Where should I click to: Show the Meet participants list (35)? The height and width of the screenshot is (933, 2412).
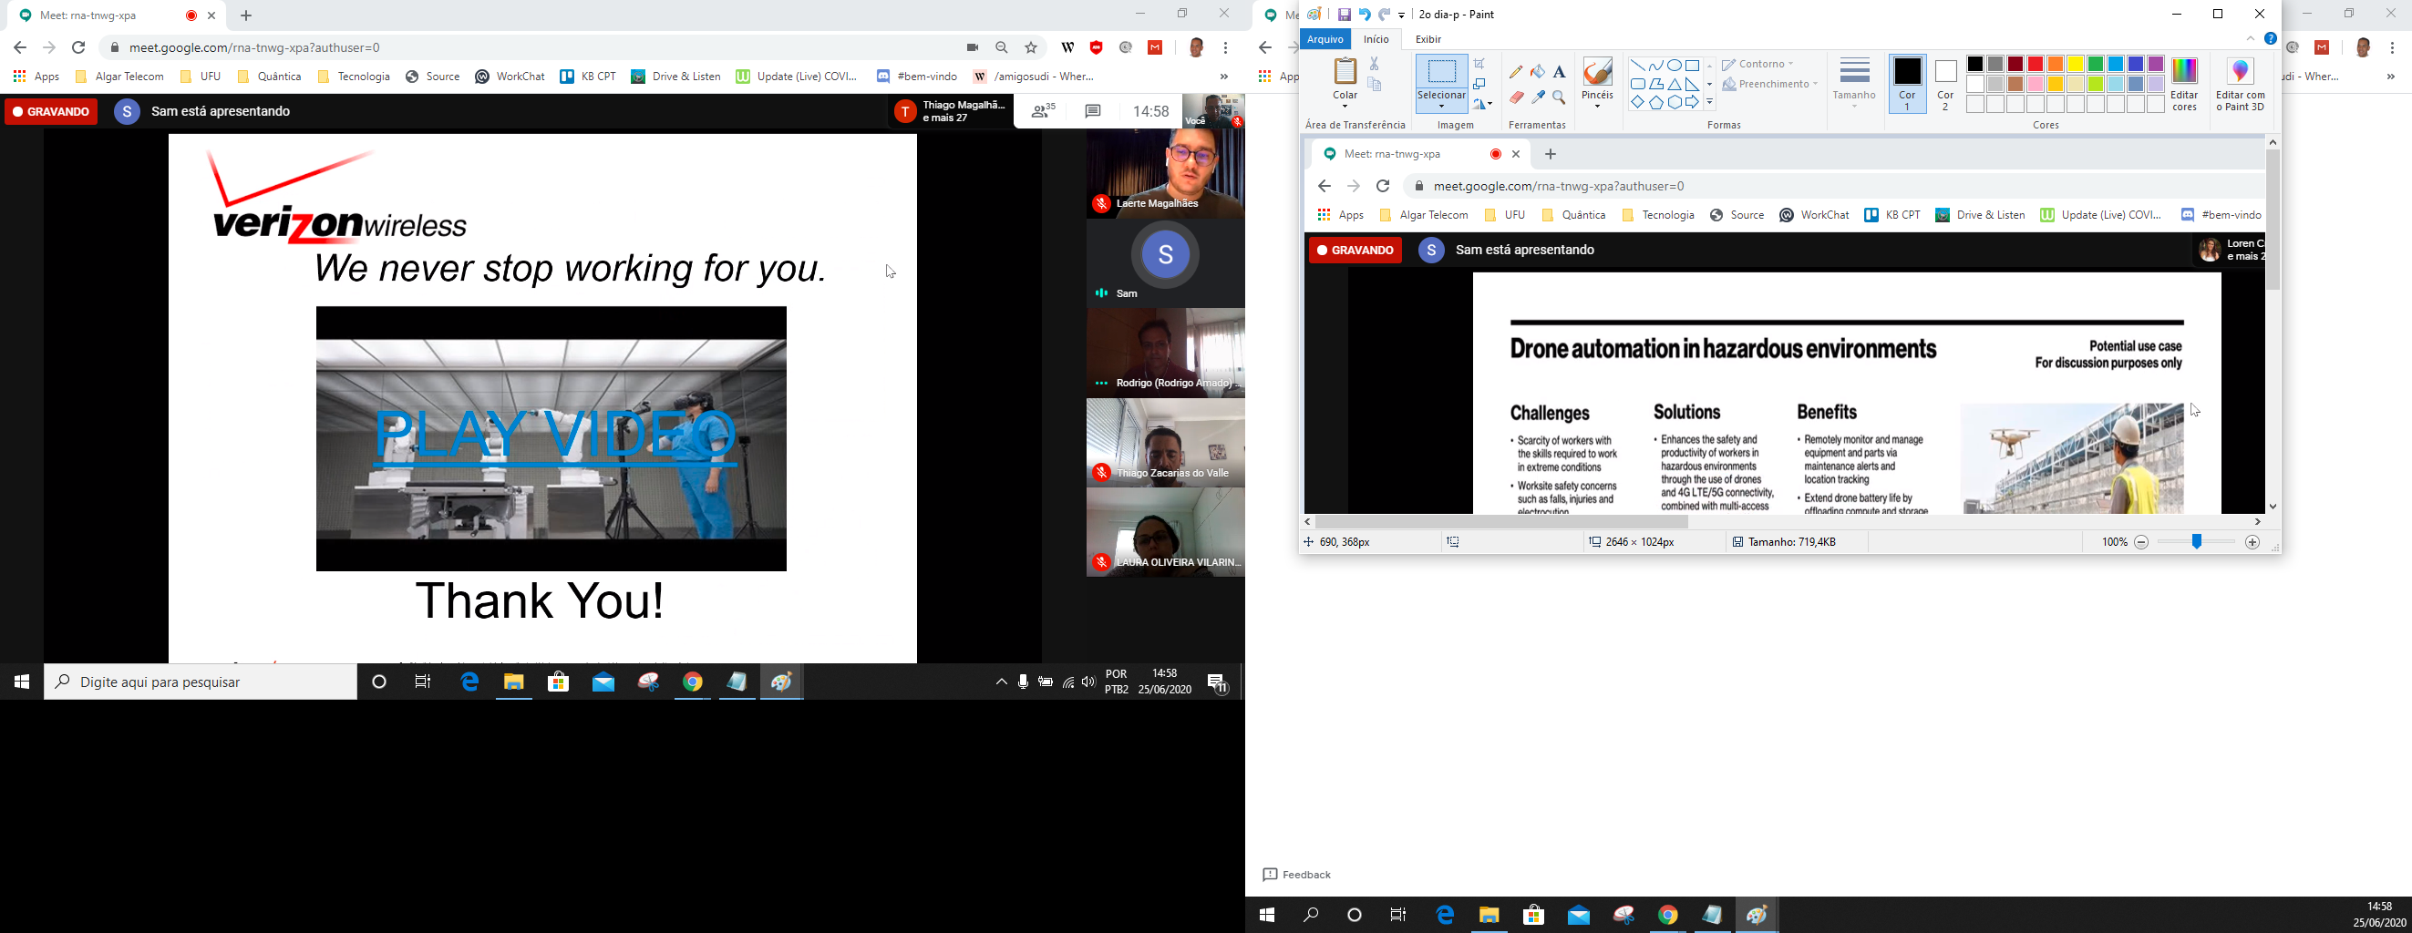pos(1042,111)
